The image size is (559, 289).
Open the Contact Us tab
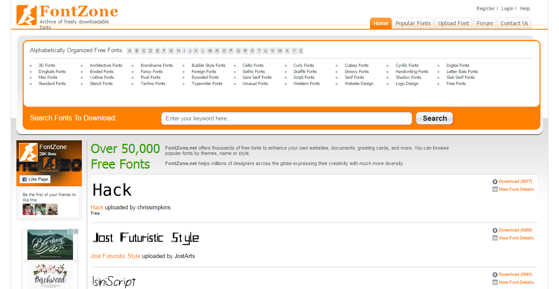(x=514, y=23)
